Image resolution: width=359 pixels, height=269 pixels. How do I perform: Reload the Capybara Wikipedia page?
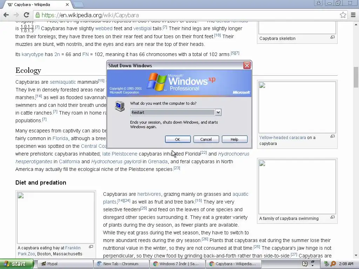[26, 15]
